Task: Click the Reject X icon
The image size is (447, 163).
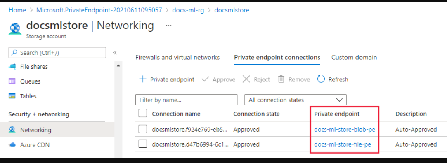Action: tap(246, 79)
